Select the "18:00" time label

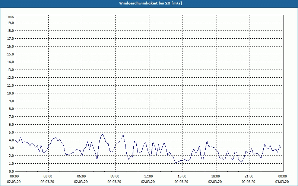(216, 176)
